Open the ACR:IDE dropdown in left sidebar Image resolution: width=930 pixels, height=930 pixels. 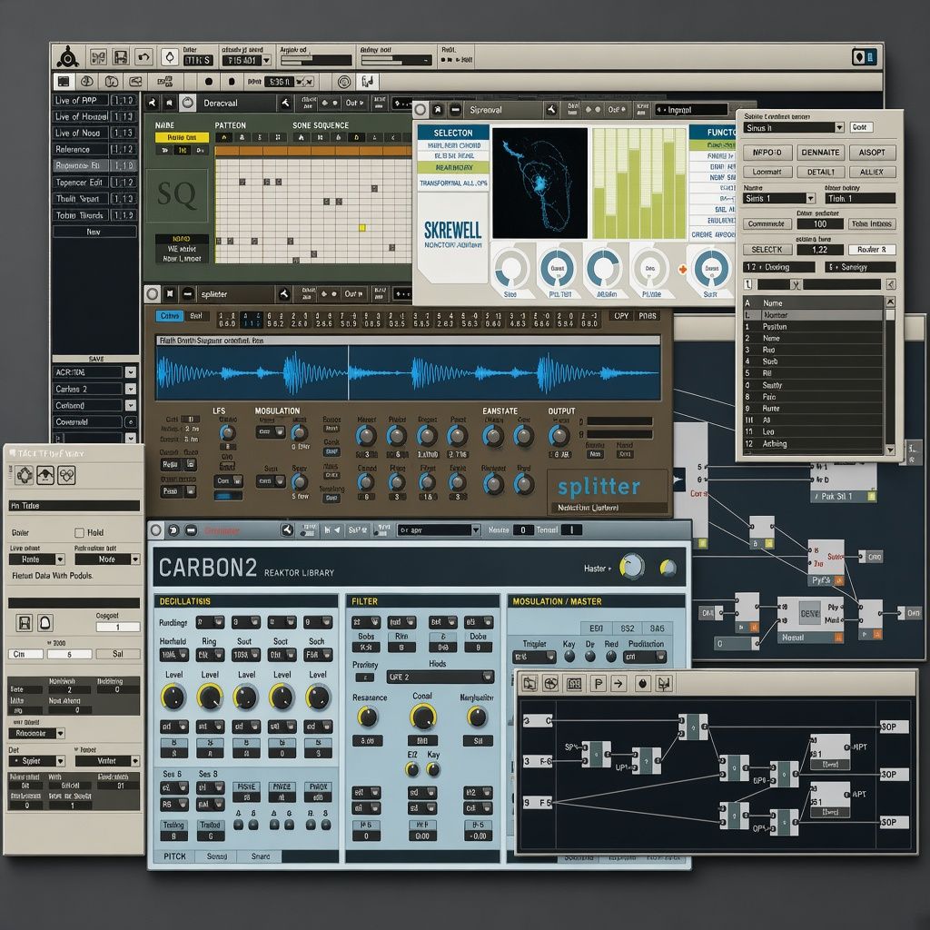(131, 372)
